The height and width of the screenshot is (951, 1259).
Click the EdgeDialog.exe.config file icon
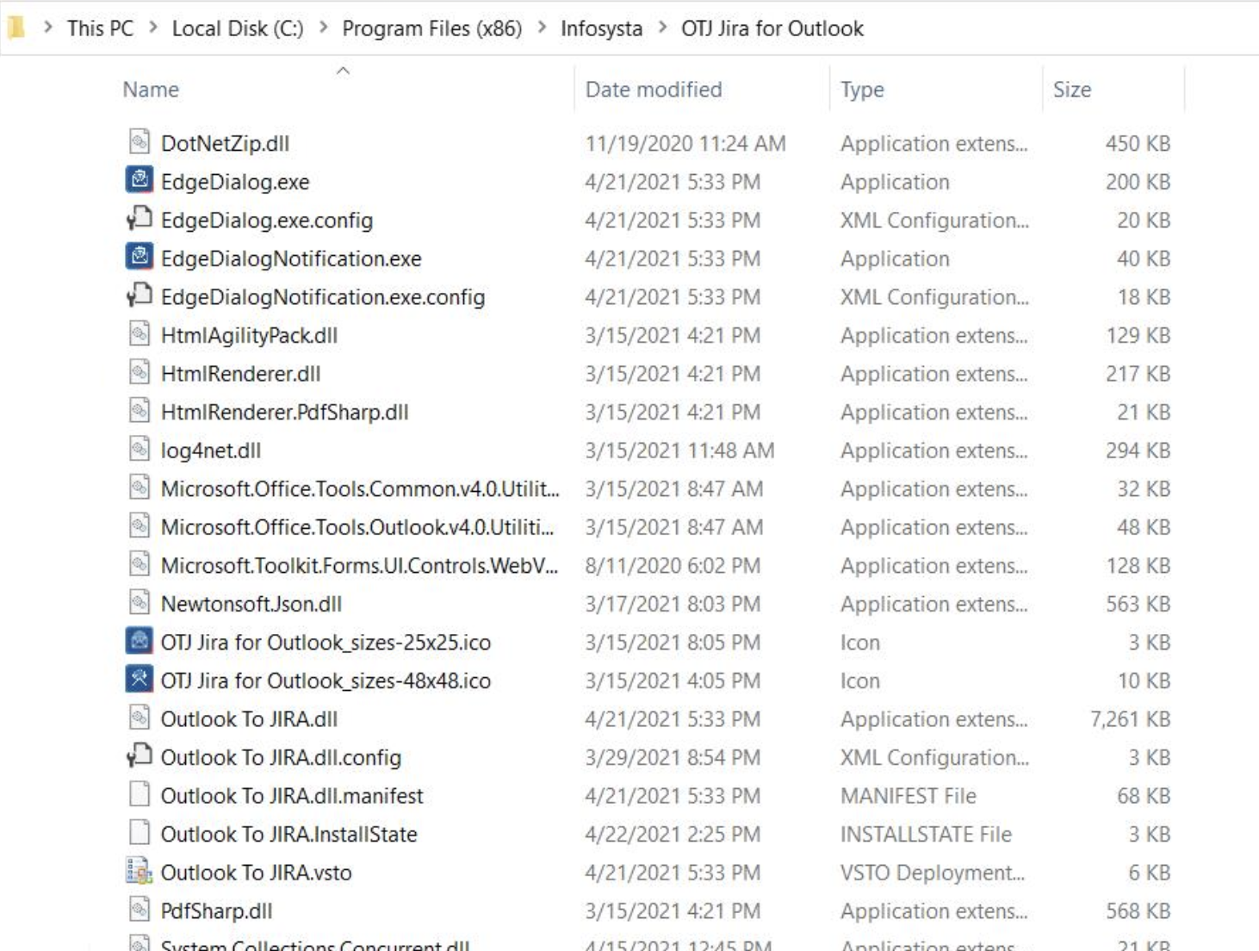(140, 219)
